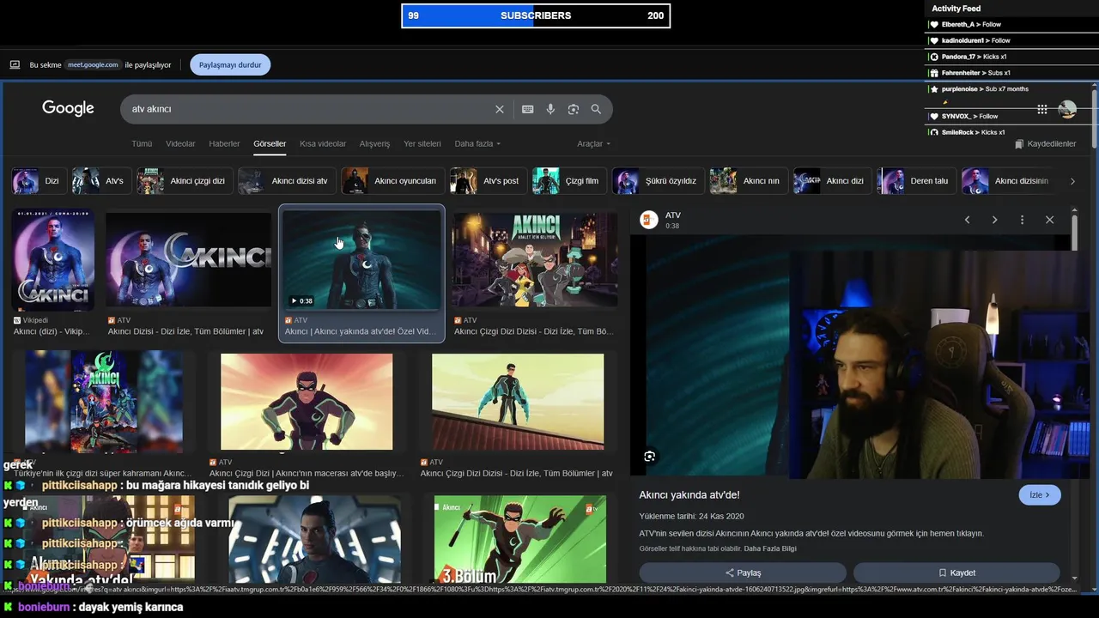The height and width of the screenshot is (618, 1099).
Task: Open the Vikipedi Akıncı (dizi) thumbnail
Action: coord(52,260)
